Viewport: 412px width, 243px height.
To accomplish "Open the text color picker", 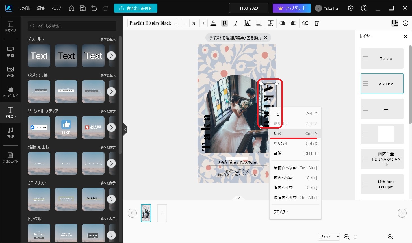I will (213, 23).
